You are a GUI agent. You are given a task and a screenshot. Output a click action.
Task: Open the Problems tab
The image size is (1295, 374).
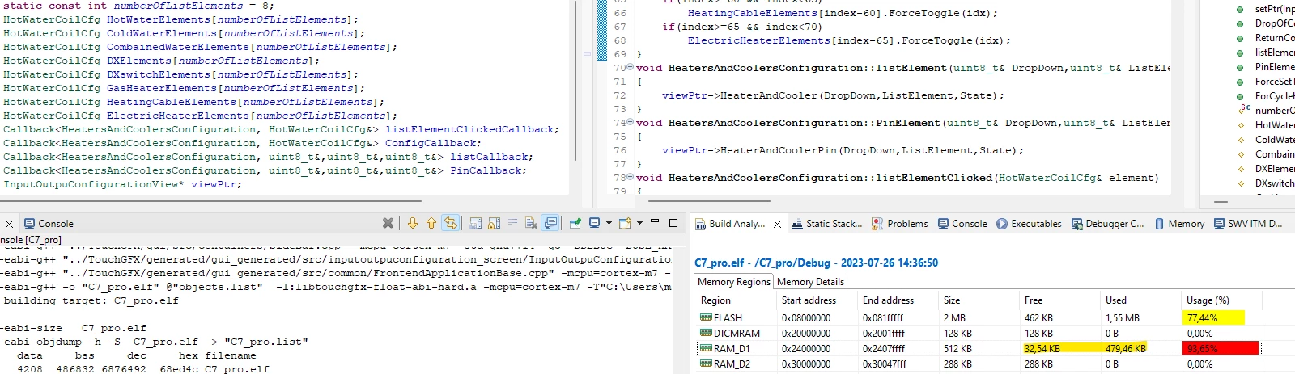tap(900, 224)
